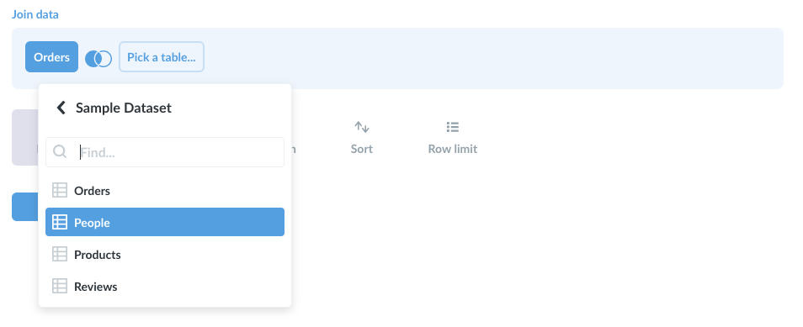Click the Row limit list icon

point(453,126)
